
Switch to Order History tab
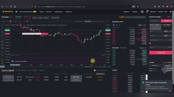point(21,70)
